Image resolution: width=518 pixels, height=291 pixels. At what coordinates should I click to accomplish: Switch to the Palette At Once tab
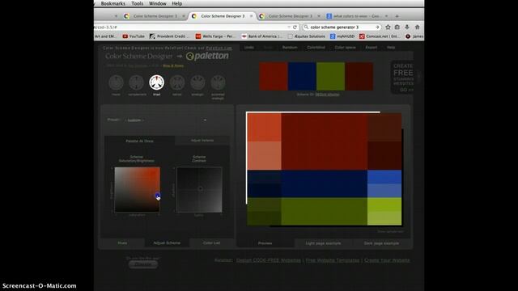click(x=139, y=141)
